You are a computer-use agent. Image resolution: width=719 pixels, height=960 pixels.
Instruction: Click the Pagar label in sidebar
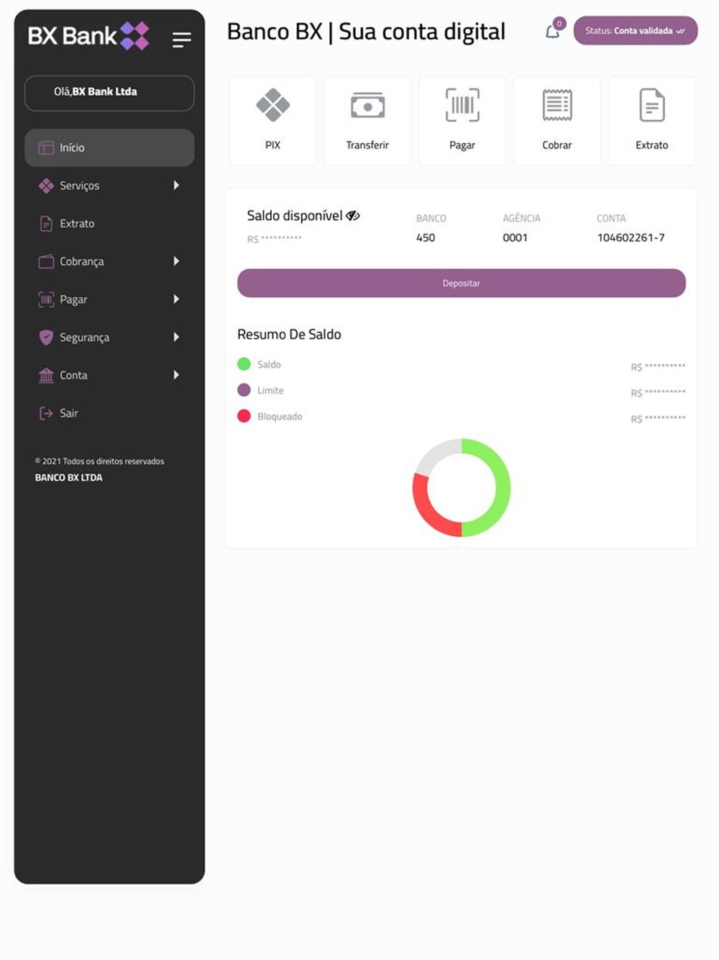tap(73, 299)
